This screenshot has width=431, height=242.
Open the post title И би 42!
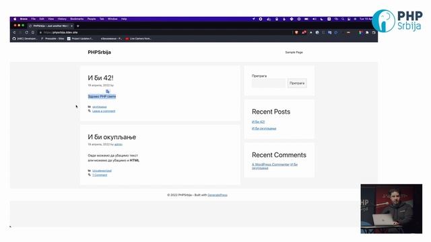click(x=100, y=78)
